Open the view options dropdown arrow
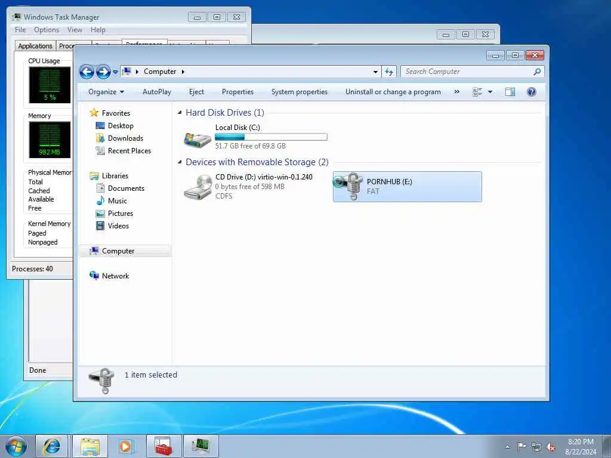Viewport: 611px width, 458px height. coord(490,92)
